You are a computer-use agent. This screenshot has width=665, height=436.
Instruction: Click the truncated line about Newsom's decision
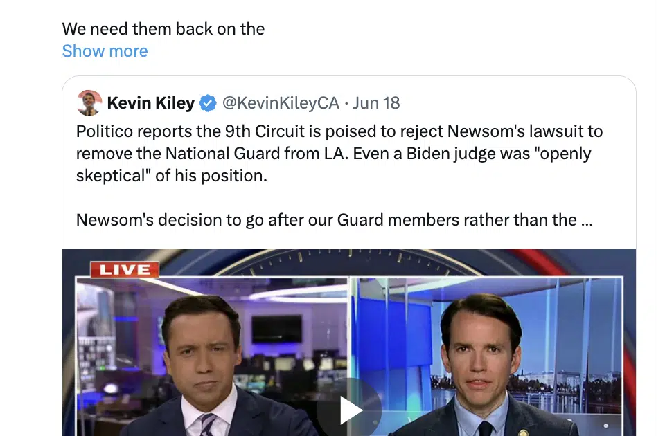click(334, 220)
